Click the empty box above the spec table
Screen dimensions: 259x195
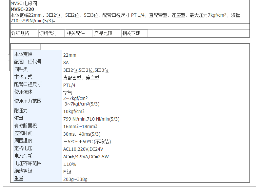click(x=26, y=47)
